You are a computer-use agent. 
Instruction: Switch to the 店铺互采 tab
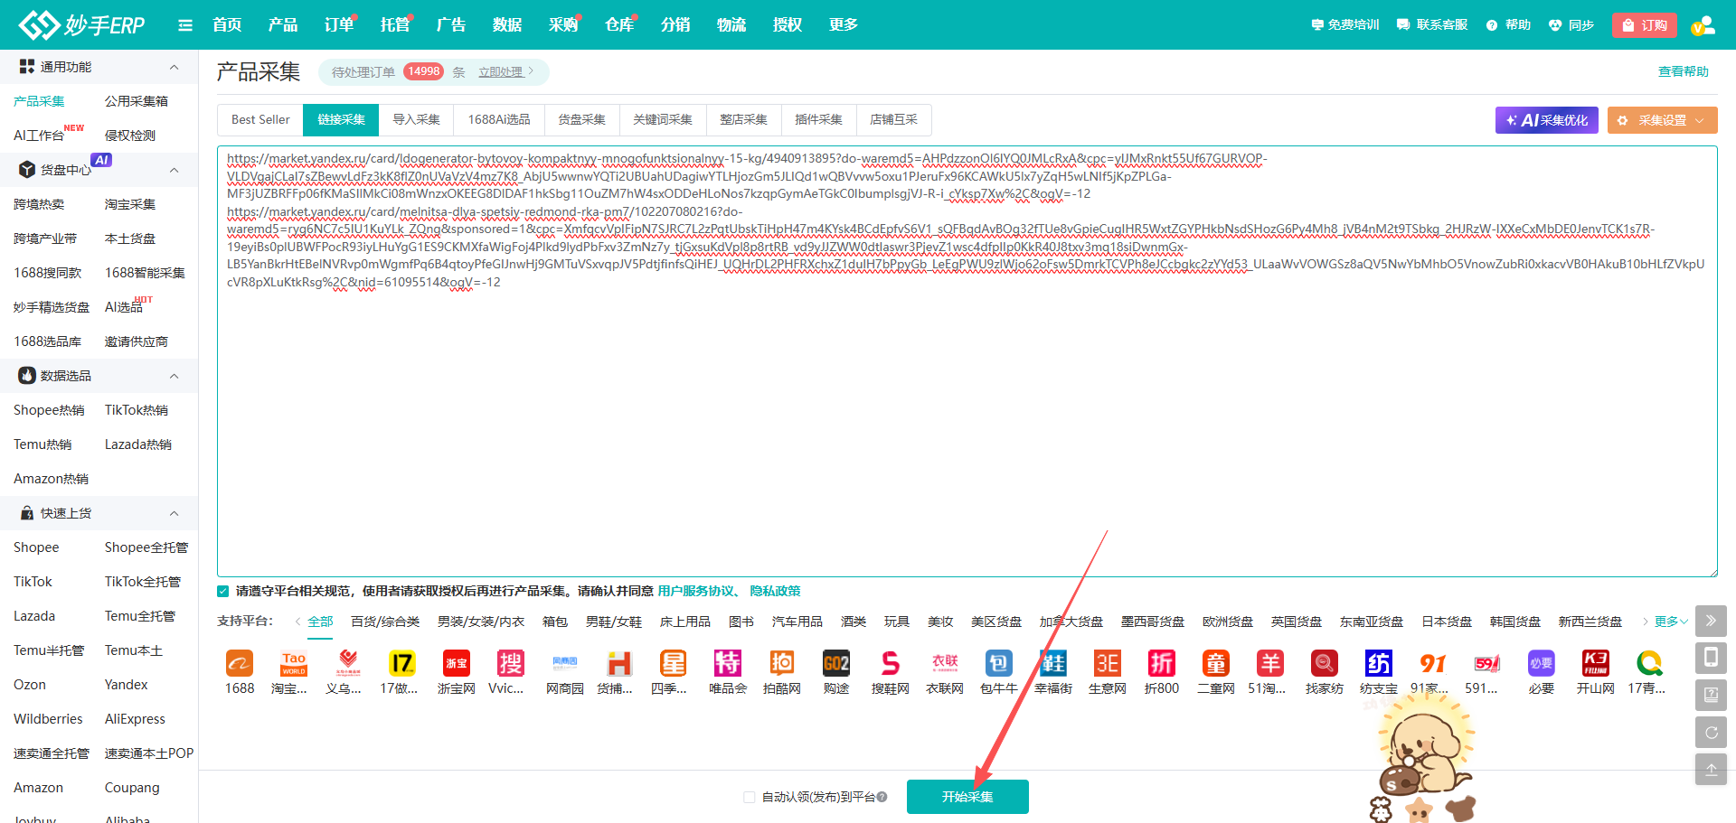click(893, 120)
